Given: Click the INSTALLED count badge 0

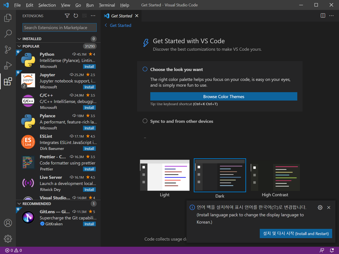Looking at the screenshot, I should (x=93, y=39).
